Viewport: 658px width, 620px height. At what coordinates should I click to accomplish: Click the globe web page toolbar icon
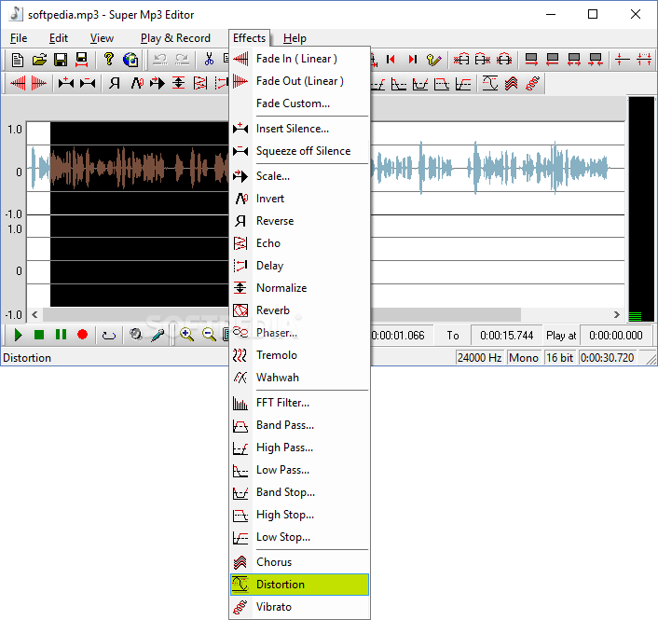pyautogui.click(x=130, y=60)
